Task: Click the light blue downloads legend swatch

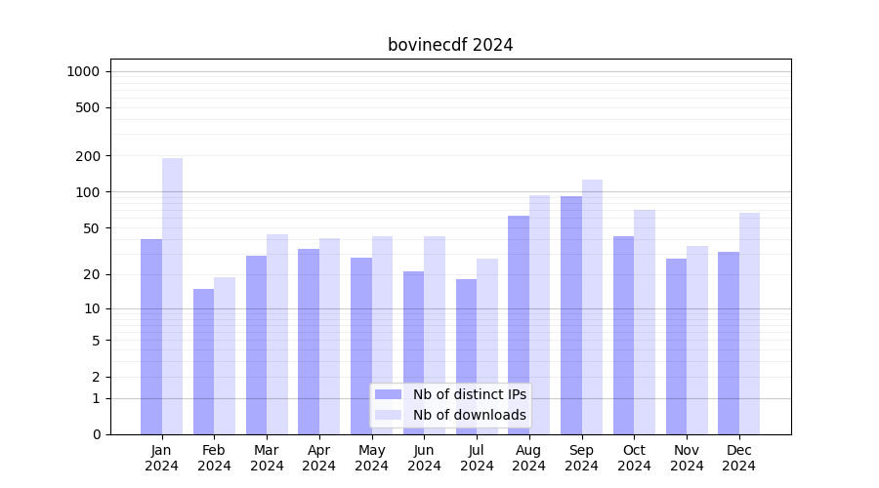Action: [388, 415]
